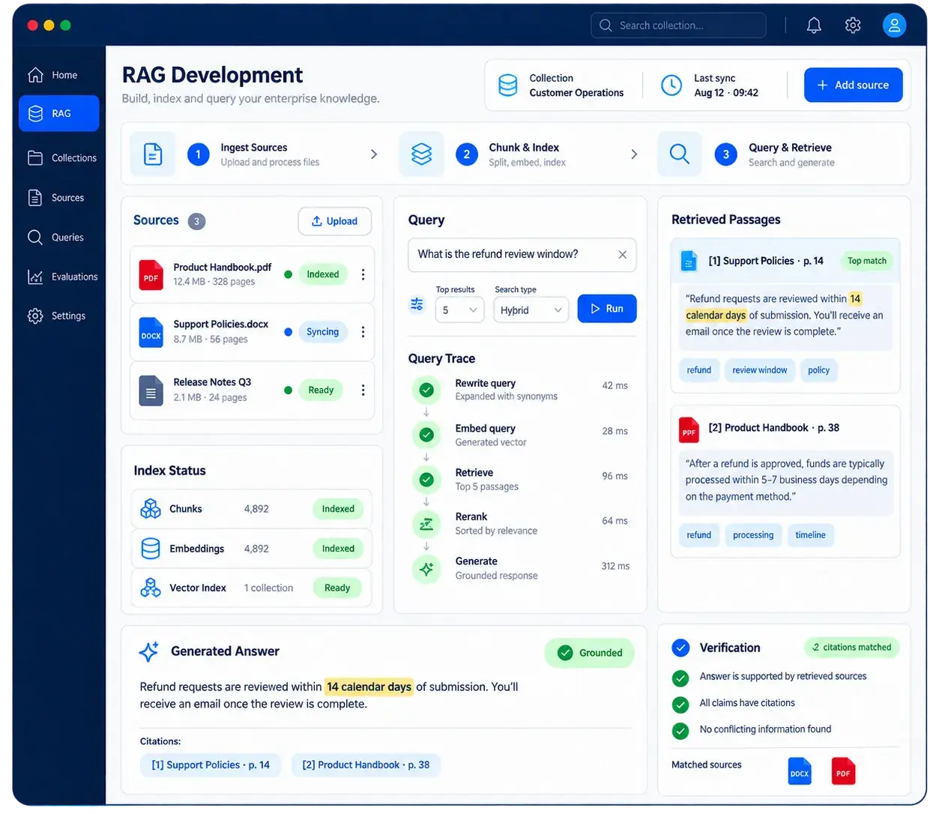Open notifications bell icon
Screen dimensions: 939x814
[814, 25]
